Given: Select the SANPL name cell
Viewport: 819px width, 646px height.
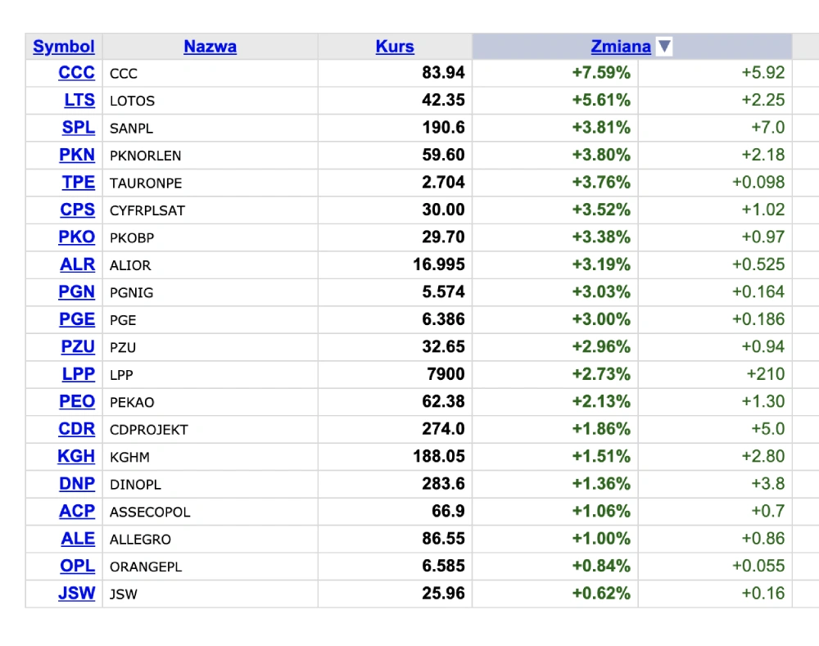Looking at the screenshot, I should coord(210,128).
